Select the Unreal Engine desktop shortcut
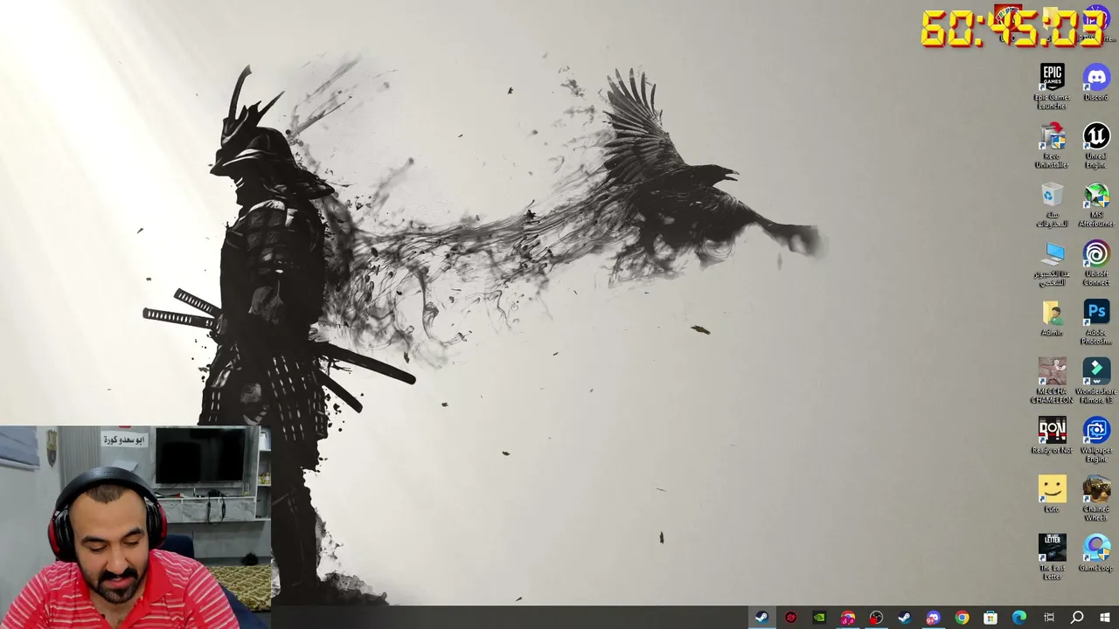Viewport: 1119px width, 629px height. point(1096,145)
